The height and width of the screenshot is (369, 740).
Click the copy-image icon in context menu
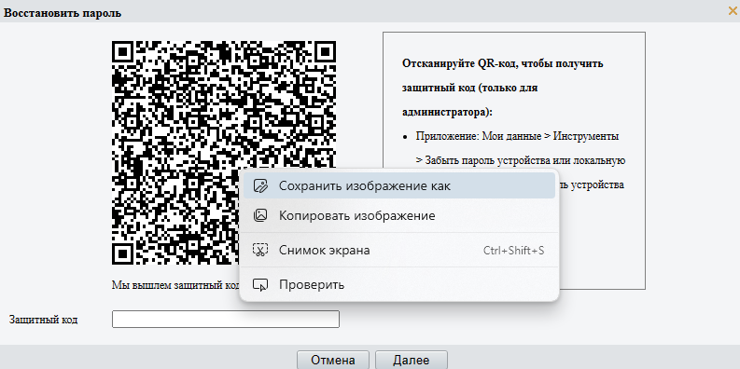coord(260,216)
